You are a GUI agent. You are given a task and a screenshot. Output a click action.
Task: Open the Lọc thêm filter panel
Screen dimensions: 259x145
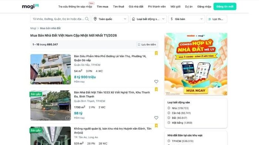click(x=217, y=19)
